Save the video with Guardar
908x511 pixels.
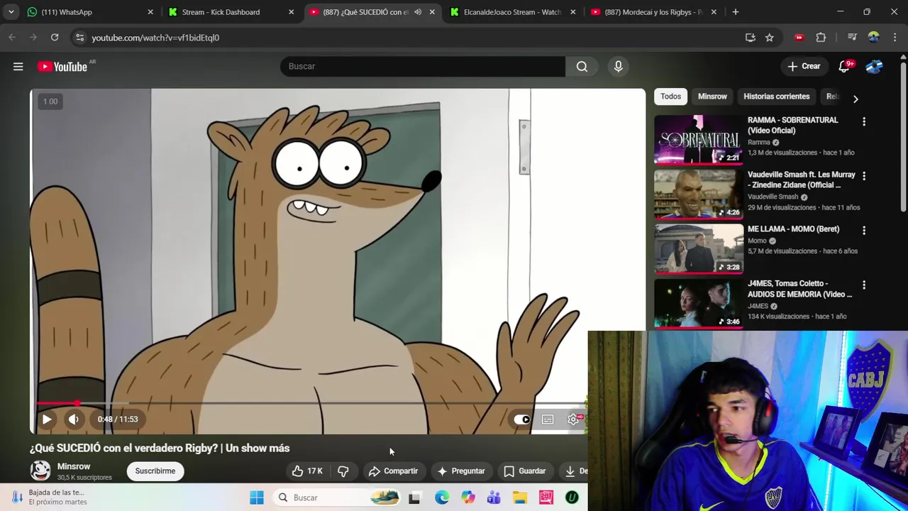point(525,471)
